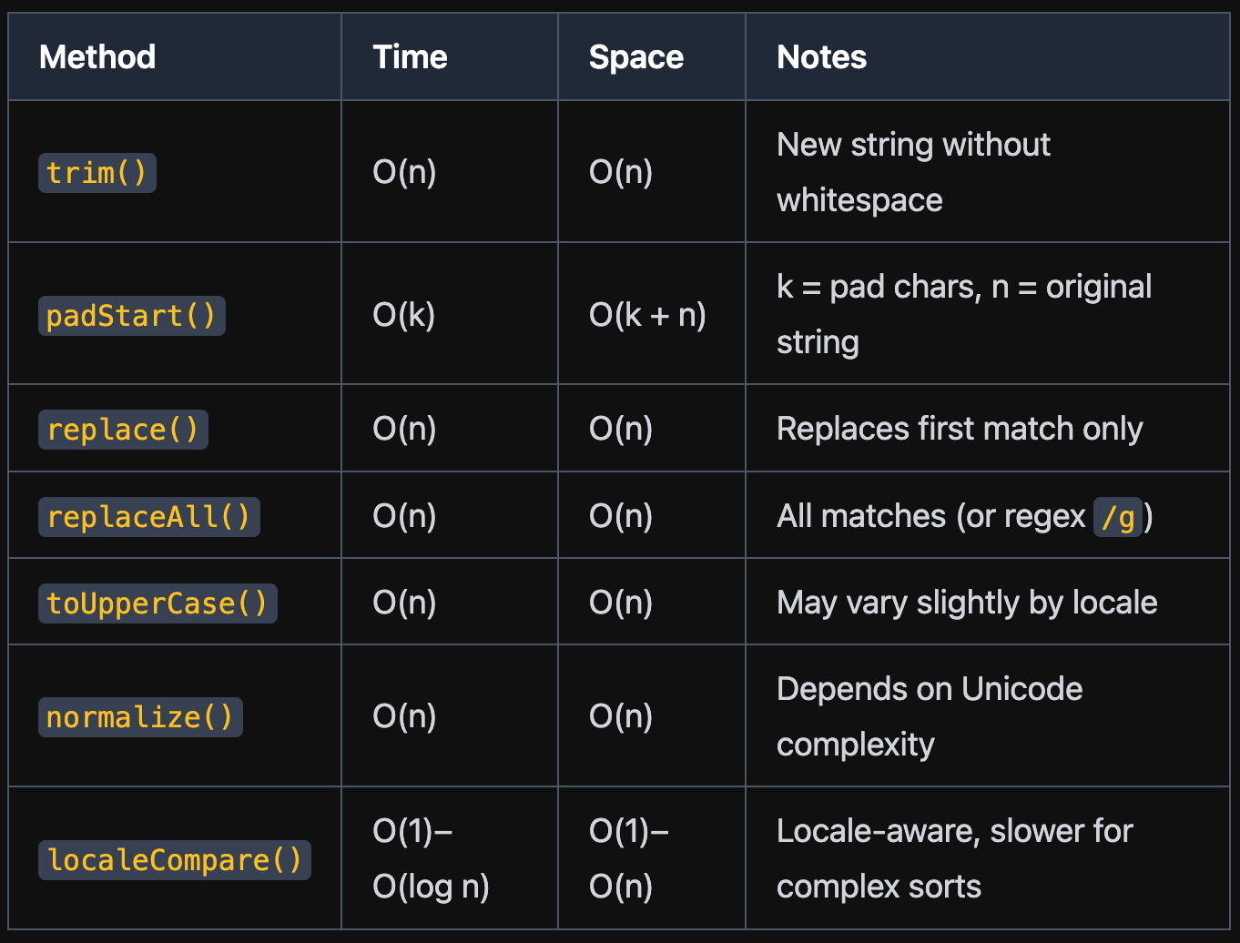The width and height of the screenshot is (1240, 943).
Task: Click 'New string without whitespace' note
Action: [913, 172]
